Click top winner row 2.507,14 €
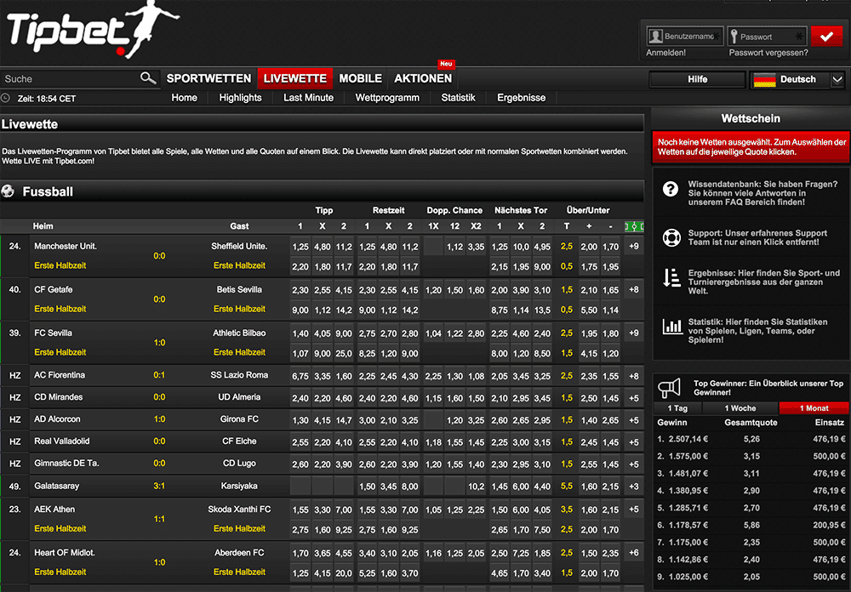Viewport: 851px width, 592px height. pos(751,439)
